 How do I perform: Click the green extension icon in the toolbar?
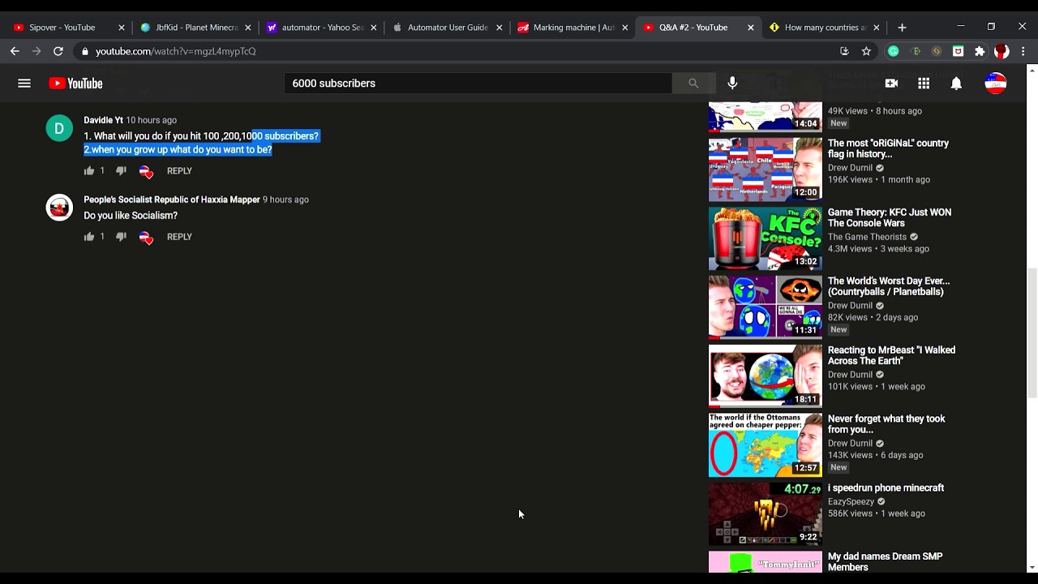[894, 51]
